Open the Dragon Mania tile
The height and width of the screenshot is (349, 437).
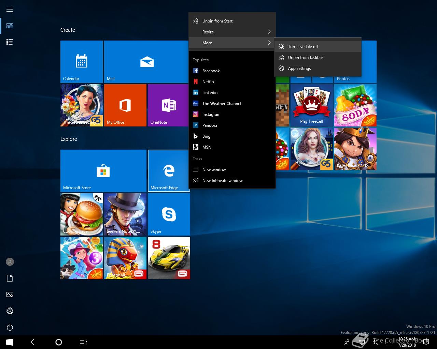click(125, 258)
